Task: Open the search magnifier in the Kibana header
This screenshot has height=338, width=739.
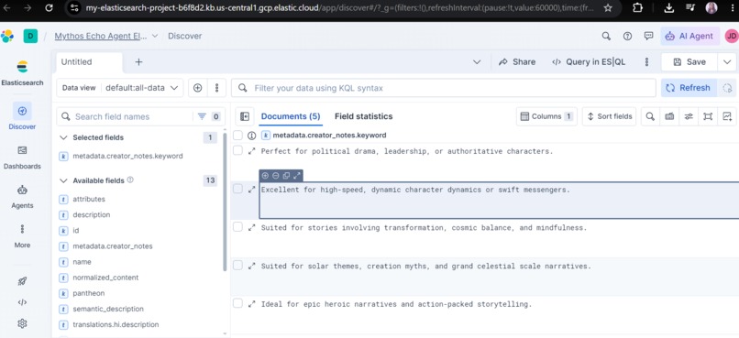Action: [x=607, y=37]
